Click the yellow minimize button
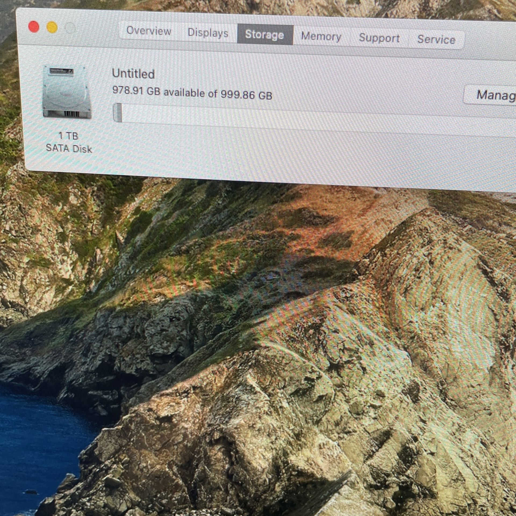This screenshot has width=516, height=516. [x=52, y=28]
